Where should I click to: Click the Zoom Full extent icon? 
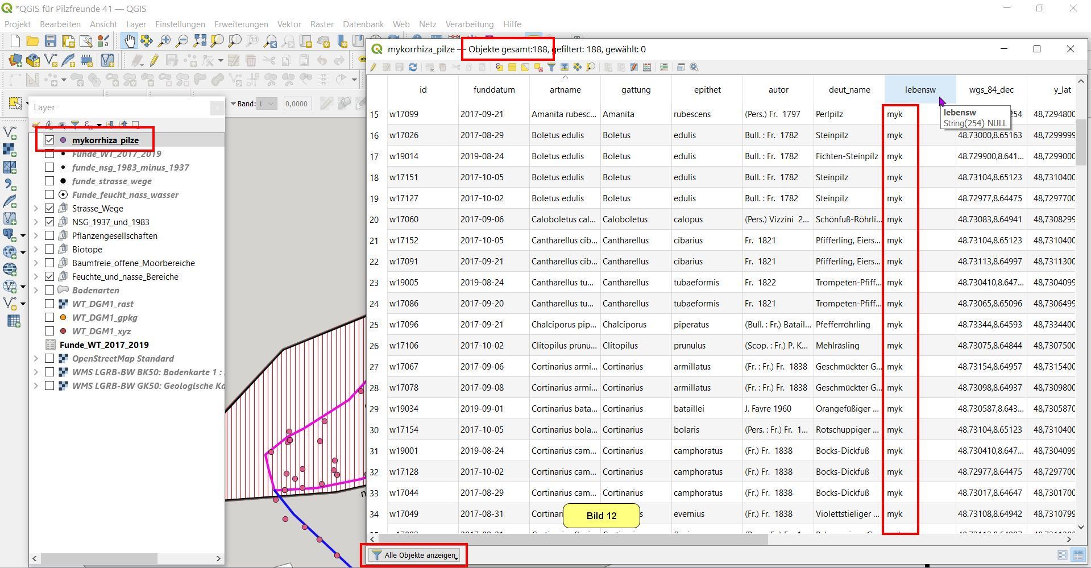coord(200,41)
